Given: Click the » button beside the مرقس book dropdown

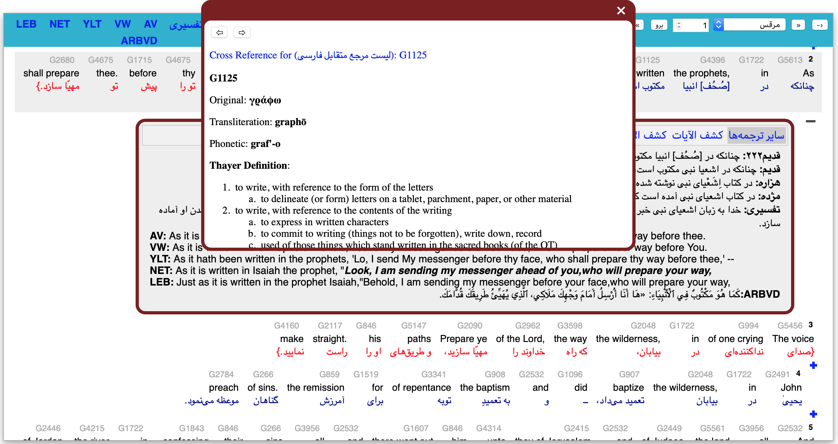Looking at the screenshot, I should [x=798, y=25].
